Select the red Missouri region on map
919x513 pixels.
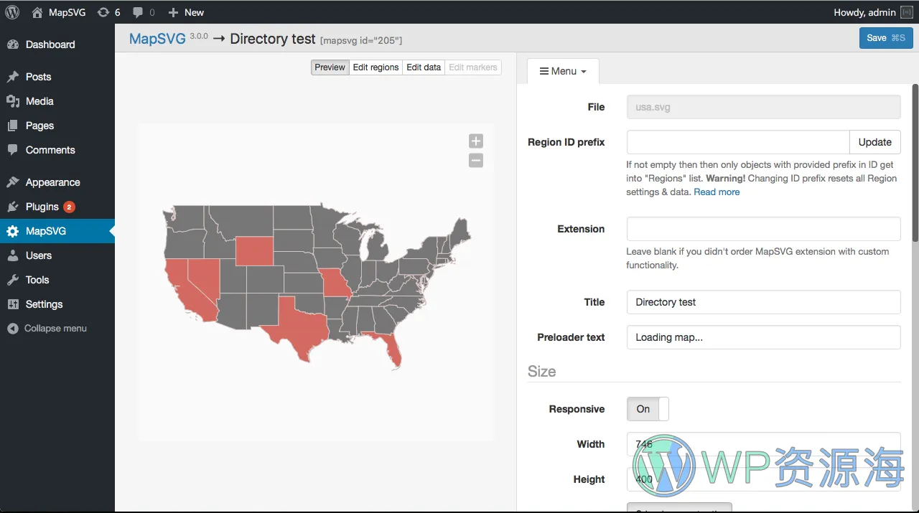tap(336, 284)
